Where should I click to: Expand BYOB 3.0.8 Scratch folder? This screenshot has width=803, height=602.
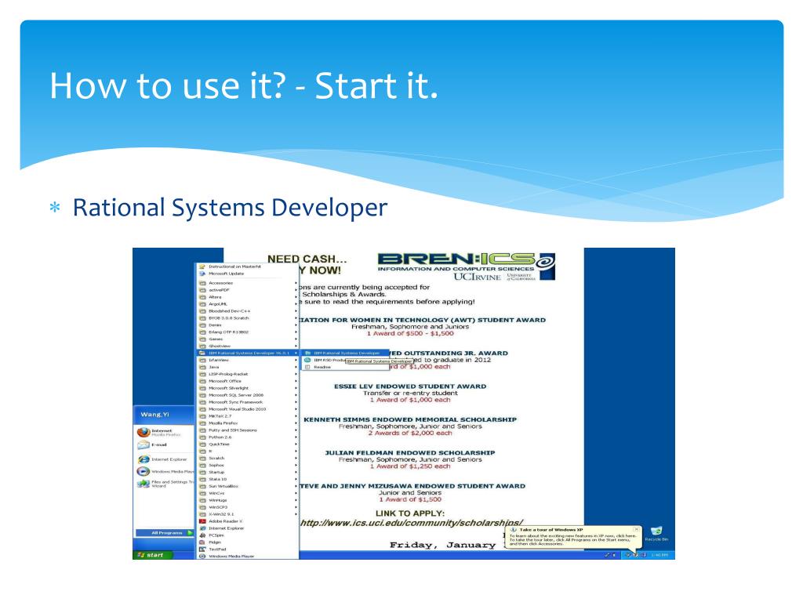[x=247, y=318]
